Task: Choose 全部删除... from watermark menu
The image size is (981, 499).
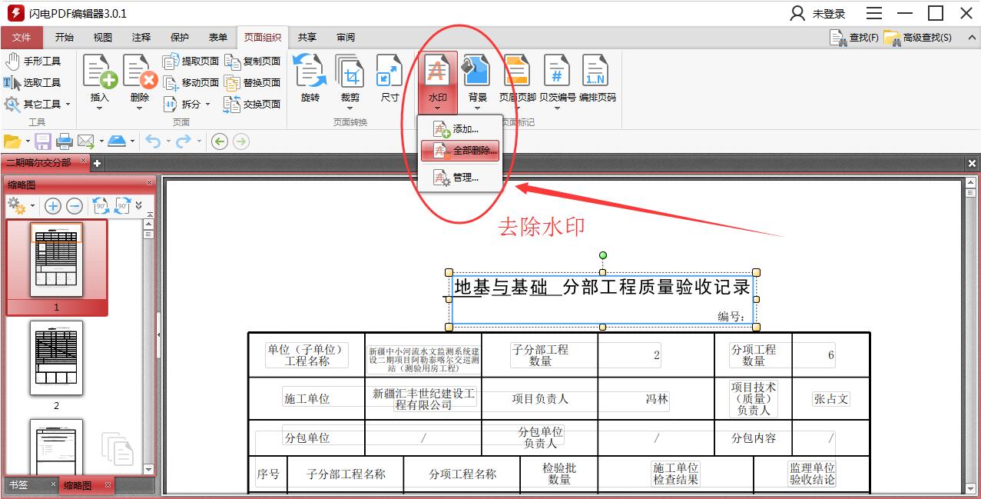Action: pos(460,151)
